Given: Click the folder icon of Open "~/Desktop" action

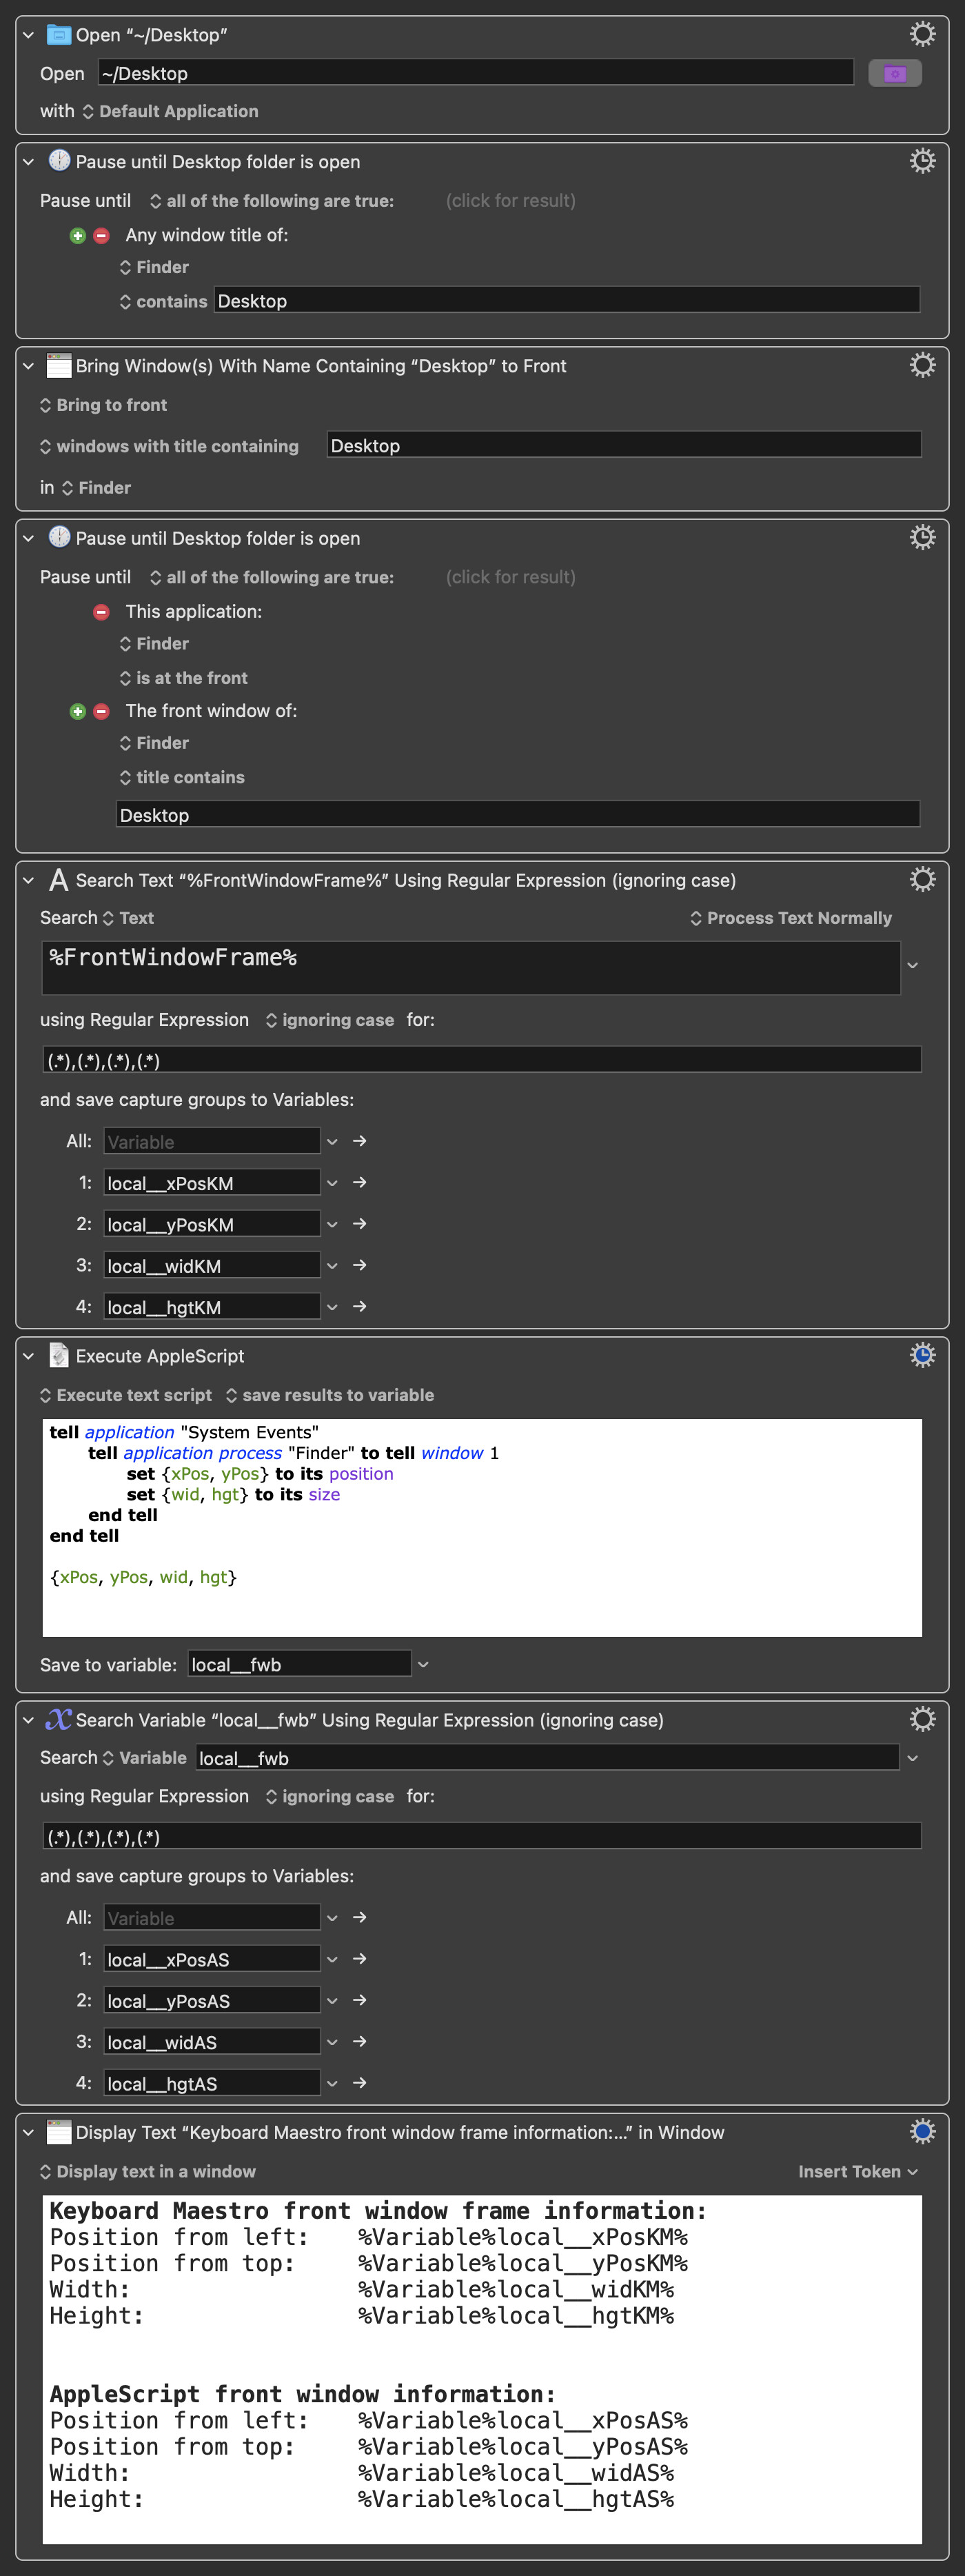Looking at the screenshot, I should point(59,35).
